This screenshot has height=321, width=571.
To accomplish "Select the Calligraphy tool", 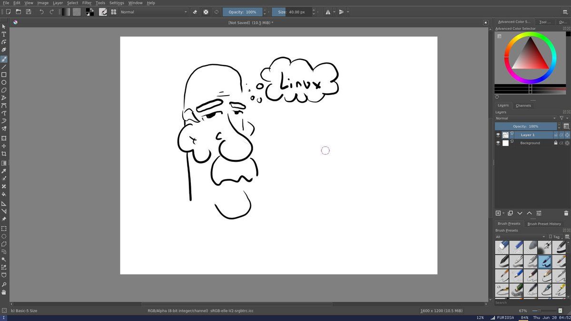I will tap(4, 50).
